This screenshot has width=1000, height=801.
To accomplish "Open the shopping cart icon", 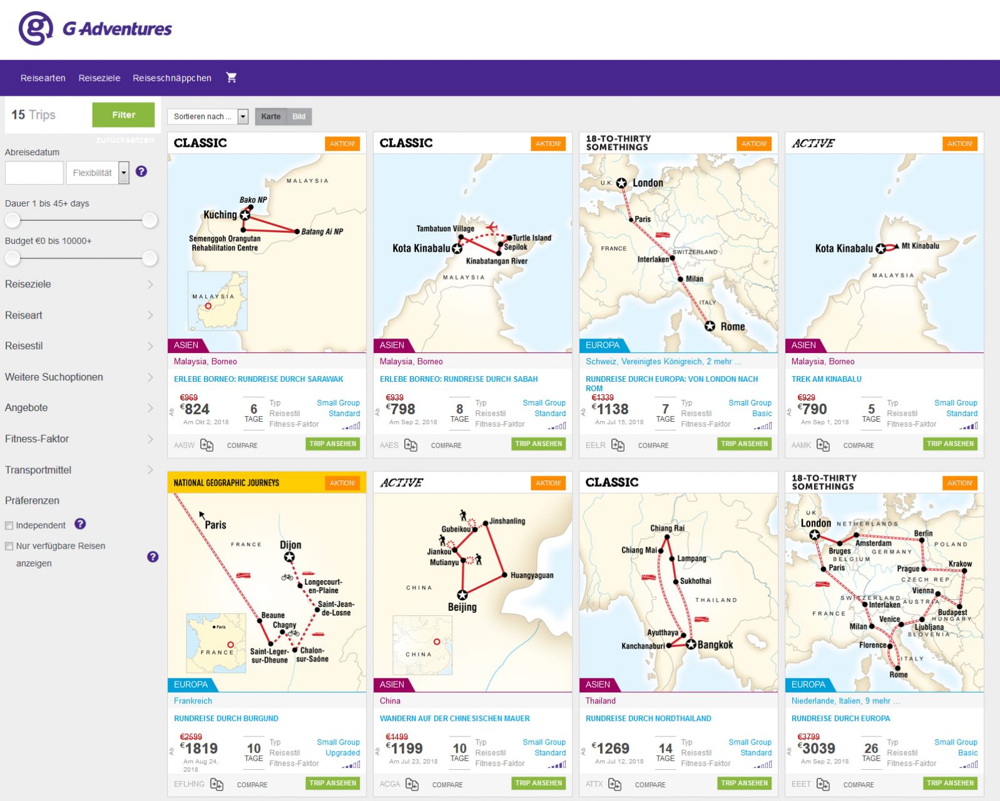I will point(231,78).
